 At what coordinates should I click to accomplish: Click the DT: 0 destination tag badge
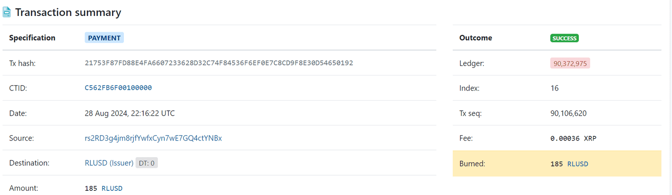pos(147,163)
